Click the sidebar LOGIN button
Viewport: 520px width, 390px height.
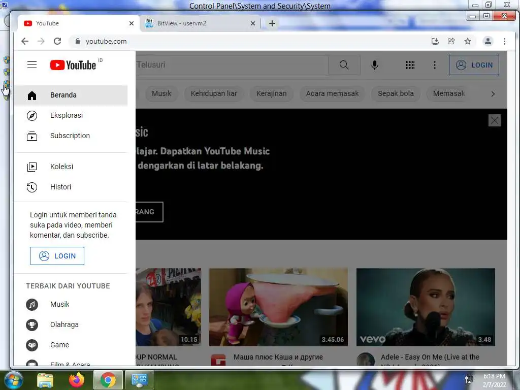(57, 256)
